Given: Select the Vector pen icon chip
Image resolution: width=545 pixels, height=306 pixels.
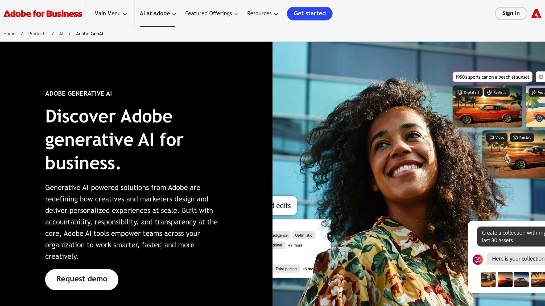Looking at the screenshot, I should pyautogui.click(x=537, y=92).
